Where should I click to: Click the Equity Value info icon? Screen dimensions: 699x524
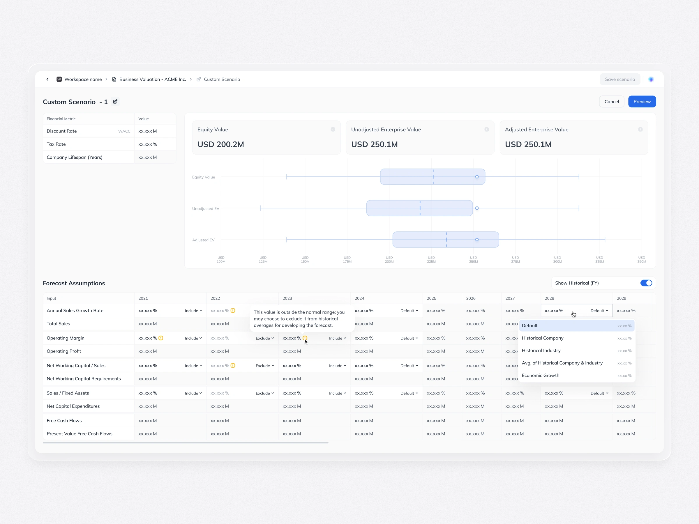point(333,130)
